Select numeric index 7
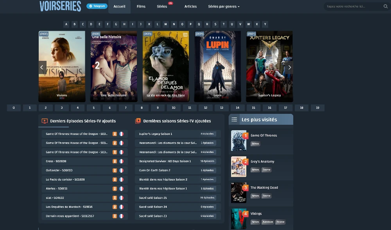The image size is (391, 230). coord(126,108)
